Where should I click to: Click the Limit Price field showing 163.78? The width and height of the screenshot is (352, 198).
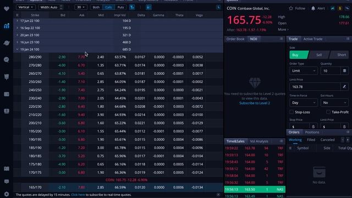pyautogui.click(x=315, y=86)
